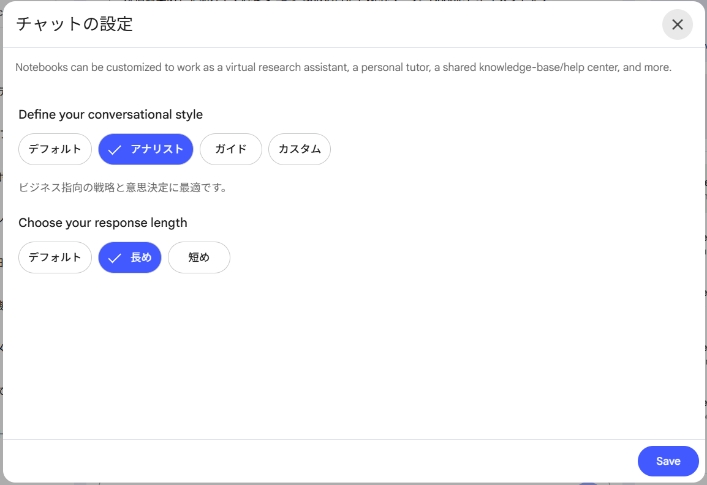Choose the ガイド conversational style
Viewport: 707px width, 485px height.
click(x=231, y=149)
